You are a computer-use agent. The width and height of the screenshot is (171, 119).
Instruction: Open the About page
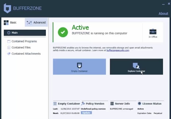click(x=163, y=14)
